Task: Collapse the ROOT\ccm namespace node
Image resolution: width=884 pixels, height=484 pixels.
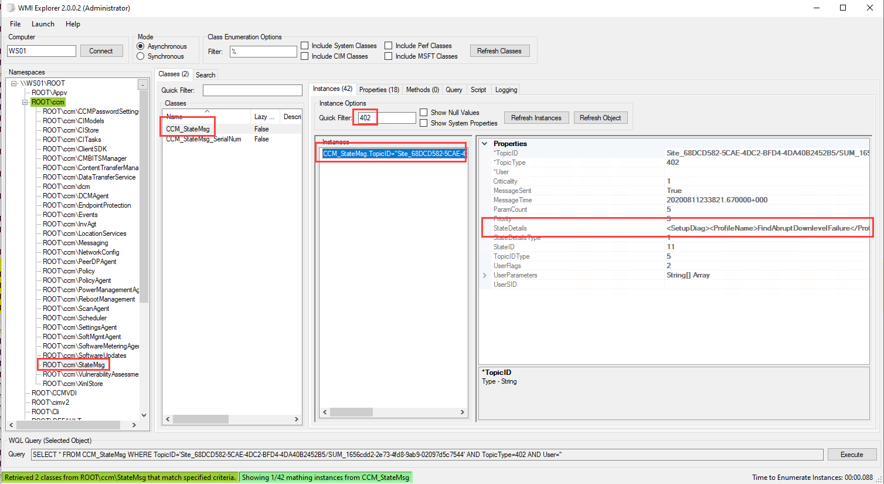Action: pyautogui.click(x=25, y=102)
